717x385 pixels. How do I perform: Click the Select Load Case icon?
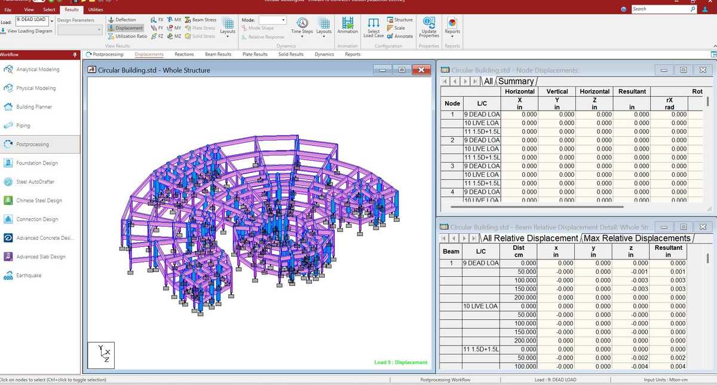click(x=373, y=26)
